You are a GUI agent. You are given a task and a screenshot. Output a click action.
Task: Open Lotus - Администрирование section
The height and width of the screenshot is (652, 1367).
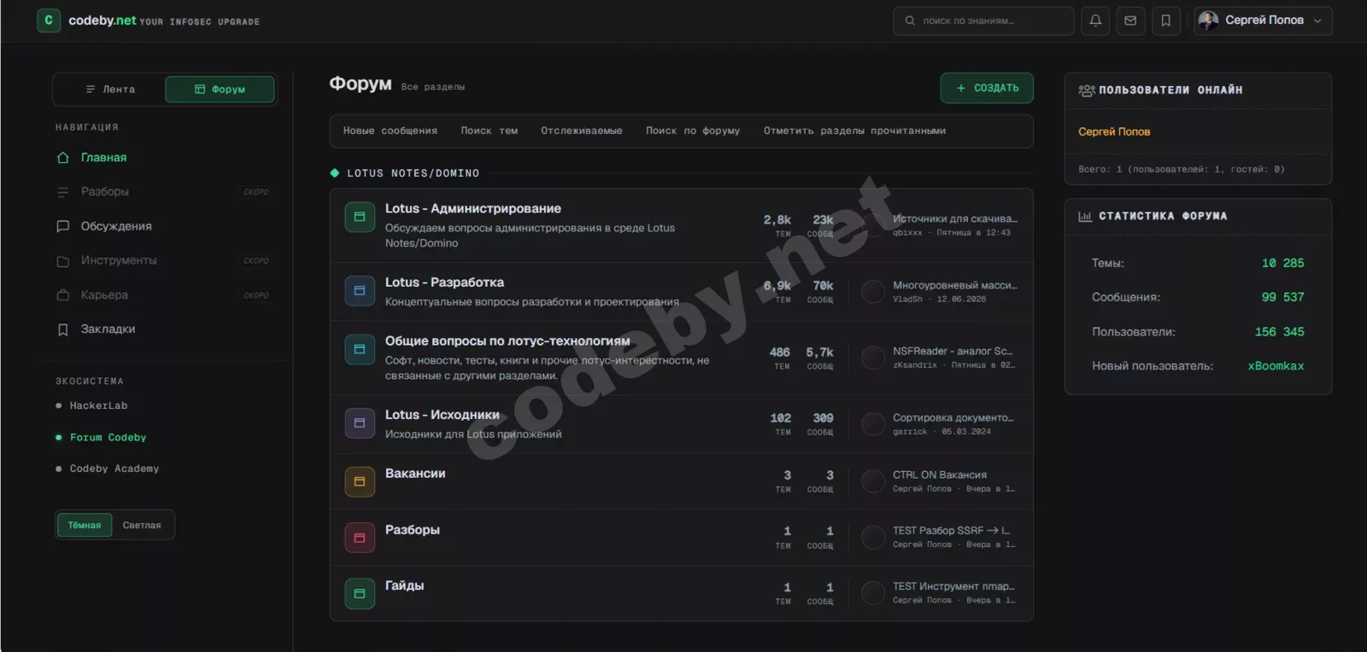(x=472, y=209)
